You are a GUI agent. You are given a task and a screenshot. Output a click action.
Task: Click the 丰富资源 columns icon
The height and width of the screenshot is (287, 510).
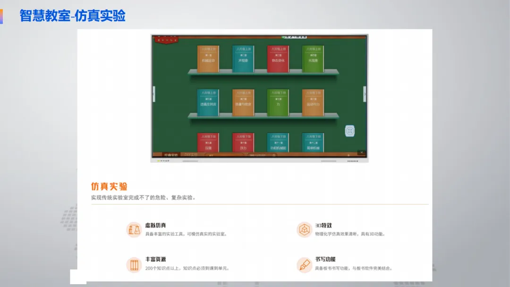pyautogui.click(x=134, y=265)
